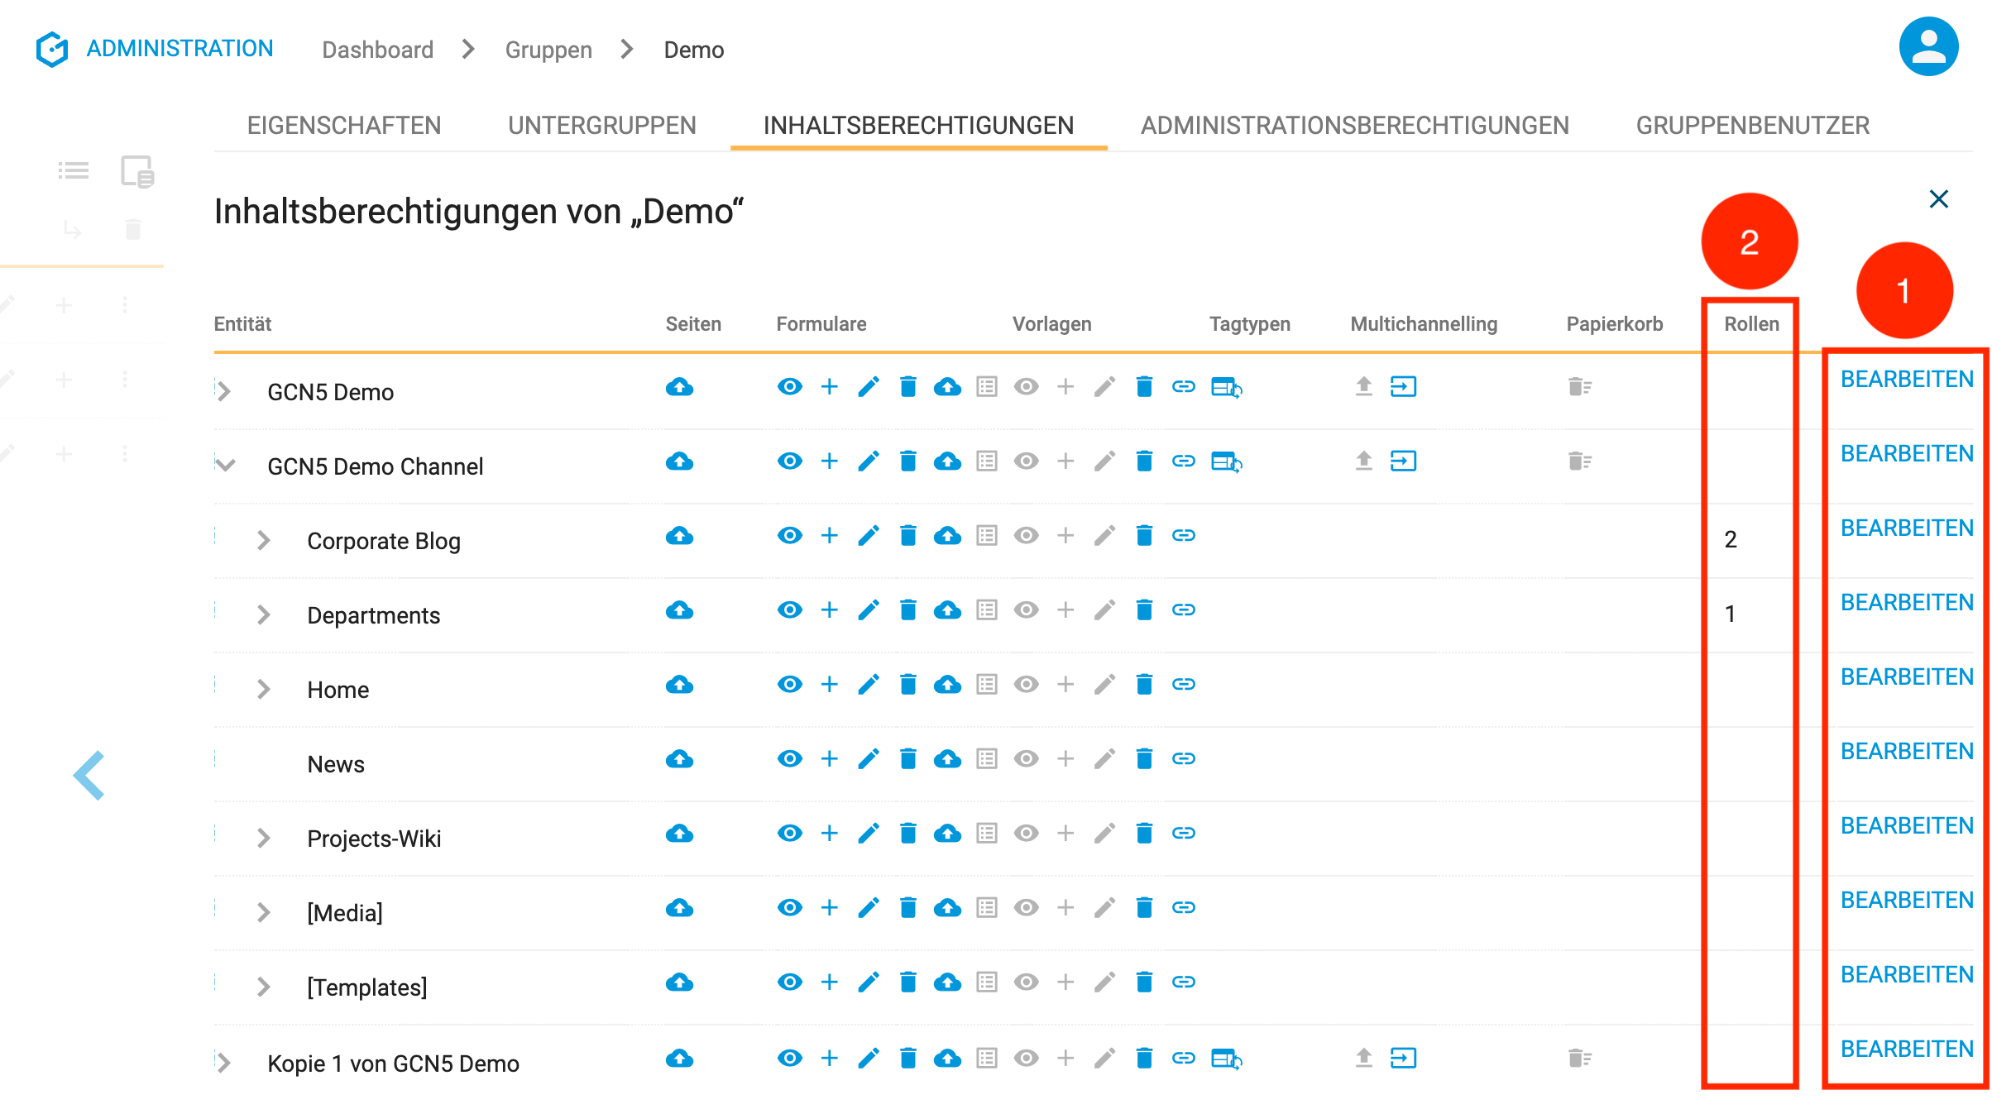
Task: Toggle view forms eye for Projects-Wiki
Action: (790, 834)
